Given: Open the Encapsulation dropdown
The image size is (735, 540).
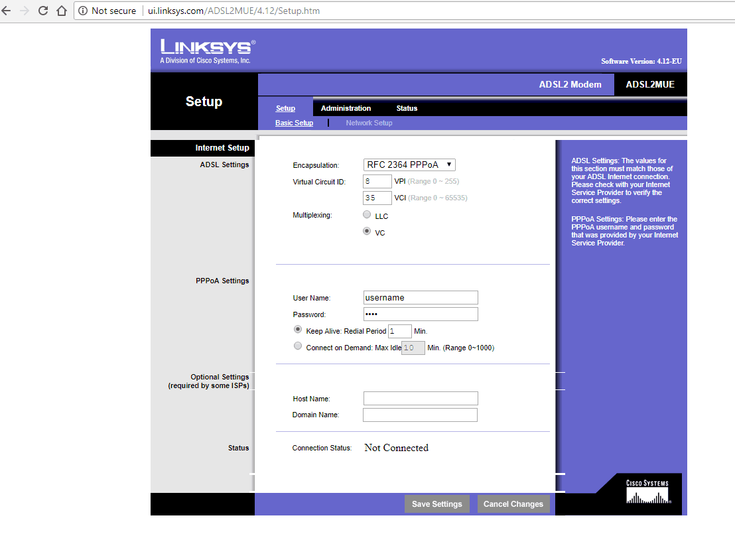Looking at the screenshot, I should [x=409, y=165].
